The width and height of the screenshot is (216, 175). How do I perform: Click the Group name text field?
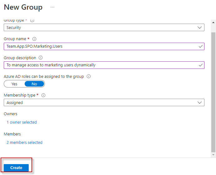click(x=100, y=46)
